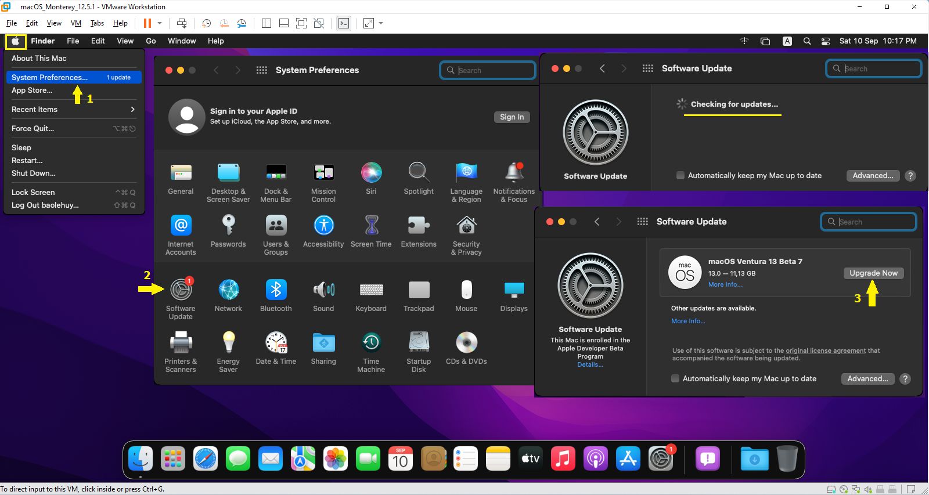Open the VMware Tabs menu
The width and height of the screenshot is (929, 495).
pos(97,23)
